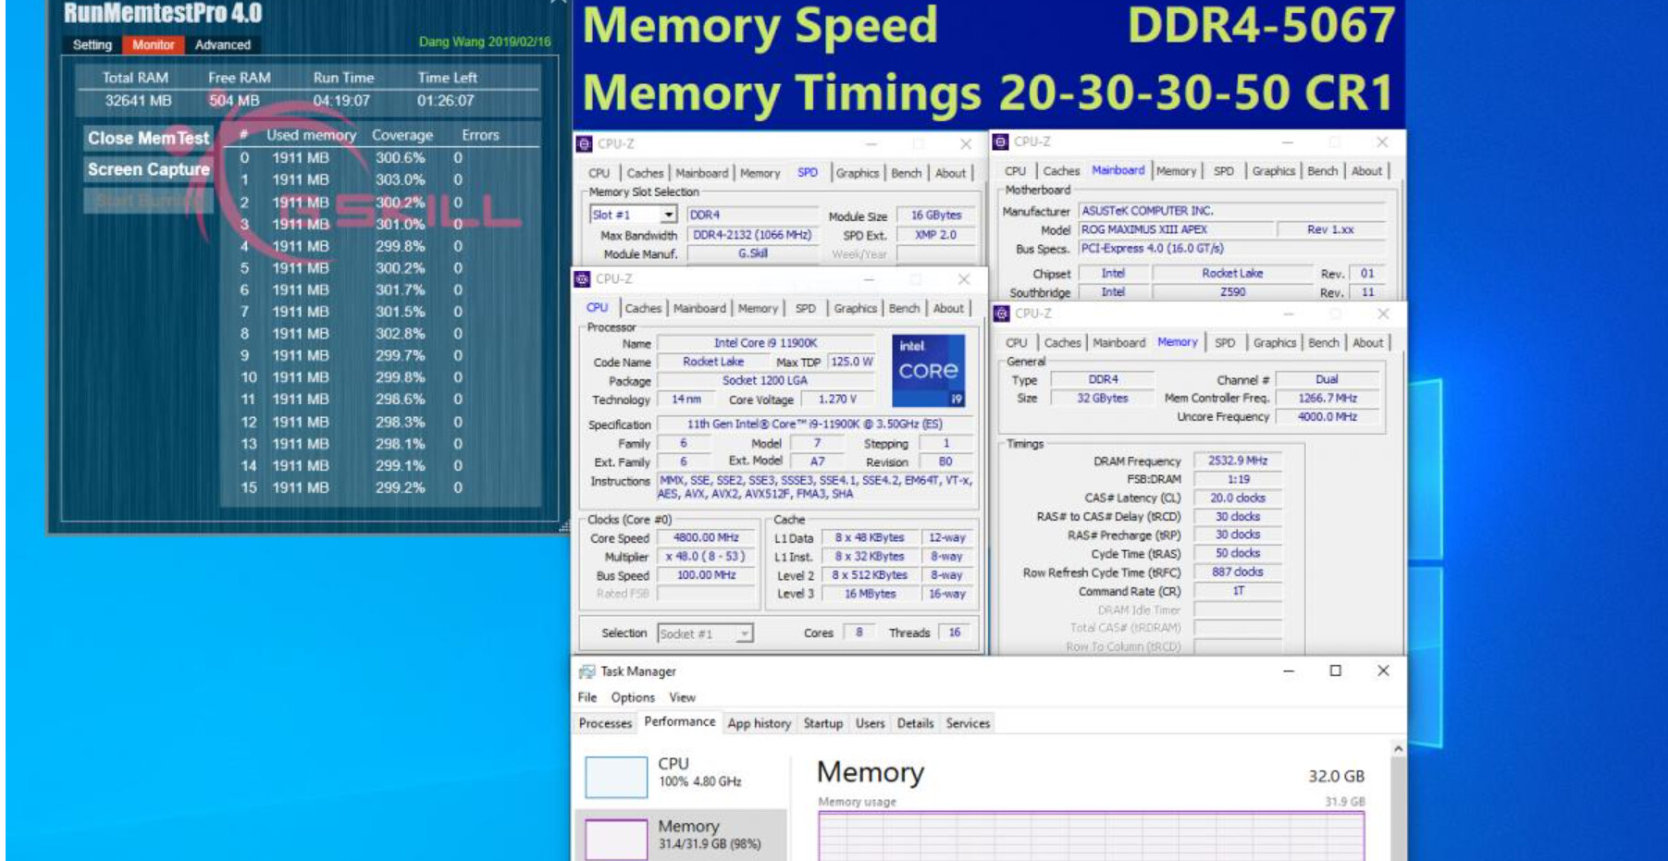
Task: Open the Options menu in Task Manager
Action: click(x=633, y=698)
